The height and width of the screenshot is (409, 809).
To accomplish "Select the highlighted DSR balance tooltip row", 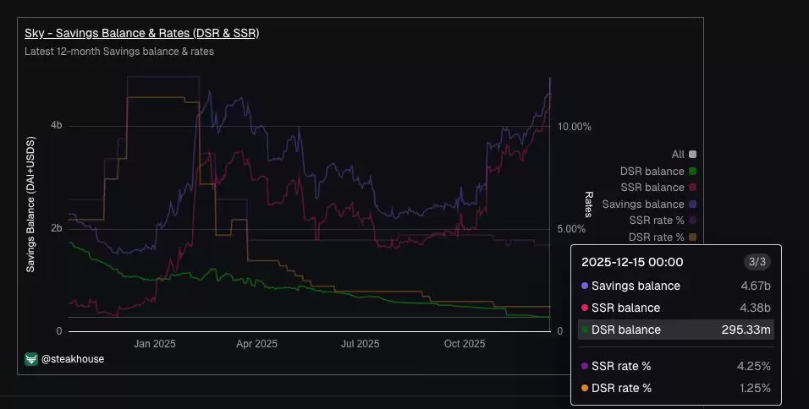I will tap(675, 330).
